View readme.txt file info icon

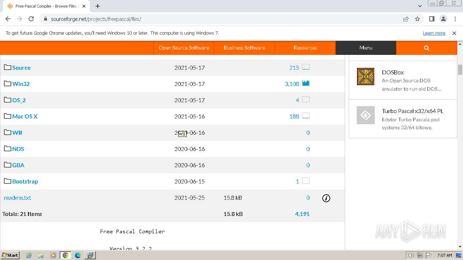coord(326,198)
